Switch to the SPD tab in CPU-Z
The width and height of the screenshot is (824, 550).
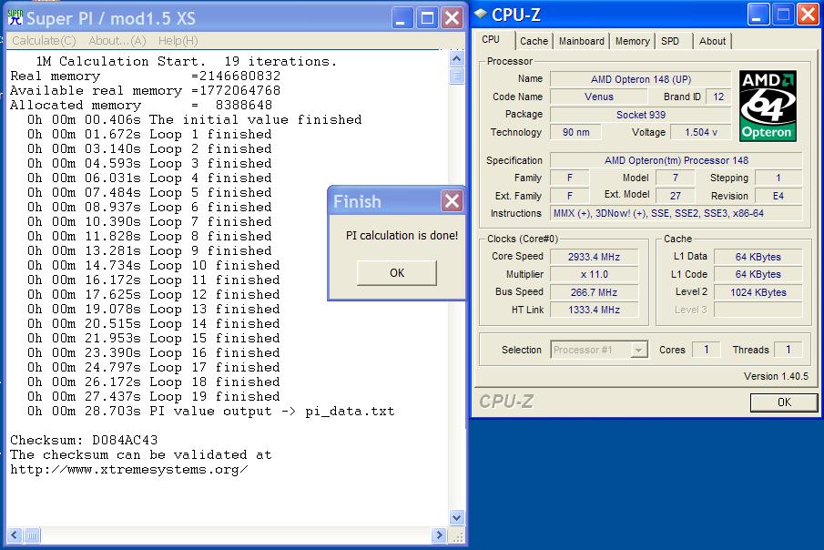[x=670, y=41]
